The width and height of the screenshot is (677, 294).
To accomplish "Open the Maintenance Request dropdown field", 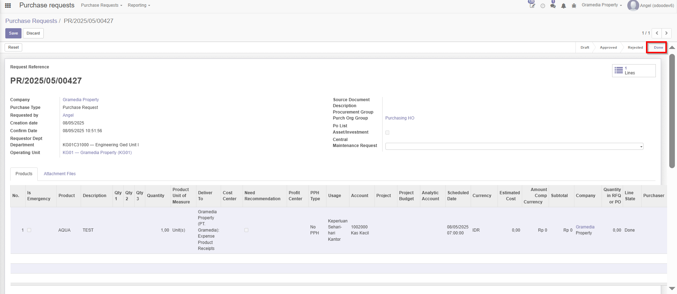I will coord(514,146).
